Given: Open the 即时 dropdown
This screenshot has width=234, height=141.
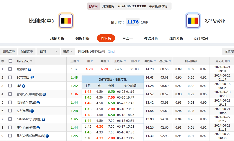Looking at the screenshot, I should point(48,52).
